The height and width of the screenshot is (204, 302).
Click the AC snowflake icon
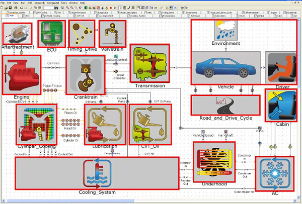275,174
